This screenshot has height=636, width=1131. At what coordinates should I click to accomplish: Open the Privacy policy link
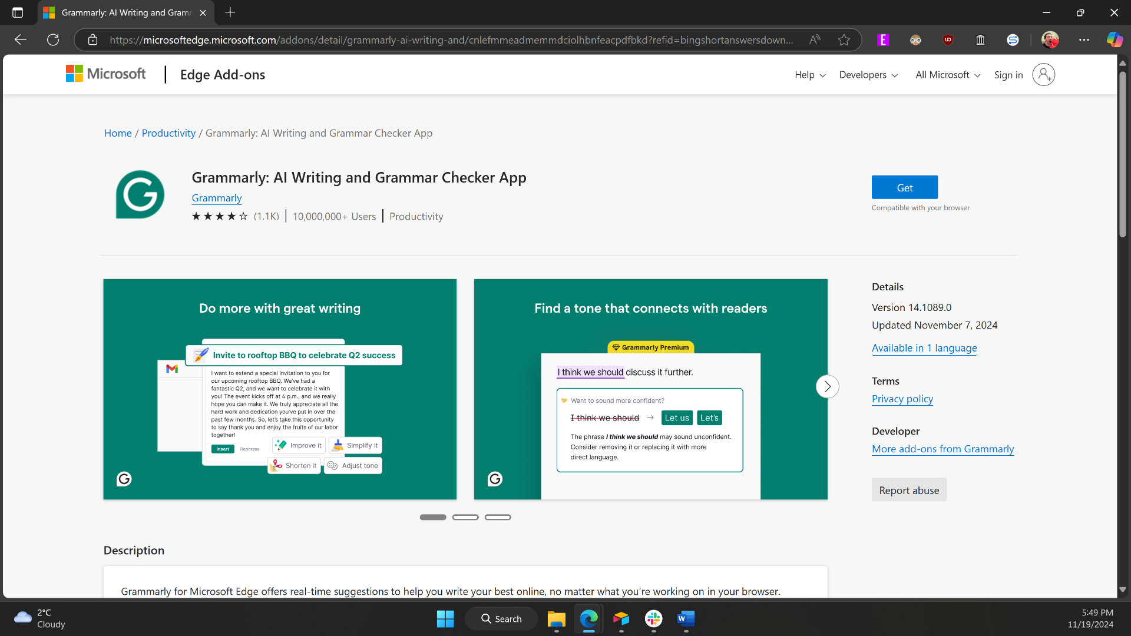click(x=902, y=399)
